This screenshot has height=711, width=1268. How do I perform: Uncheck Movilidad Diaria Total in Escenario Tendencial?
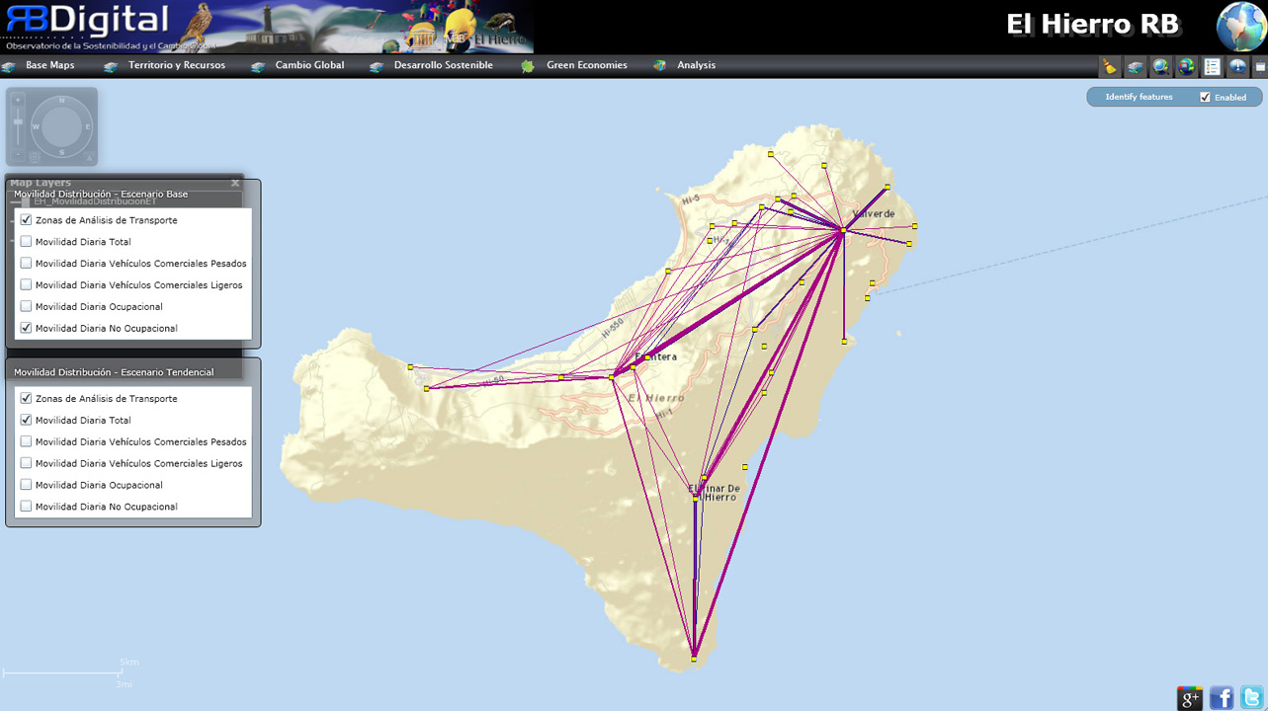[26, 420]
